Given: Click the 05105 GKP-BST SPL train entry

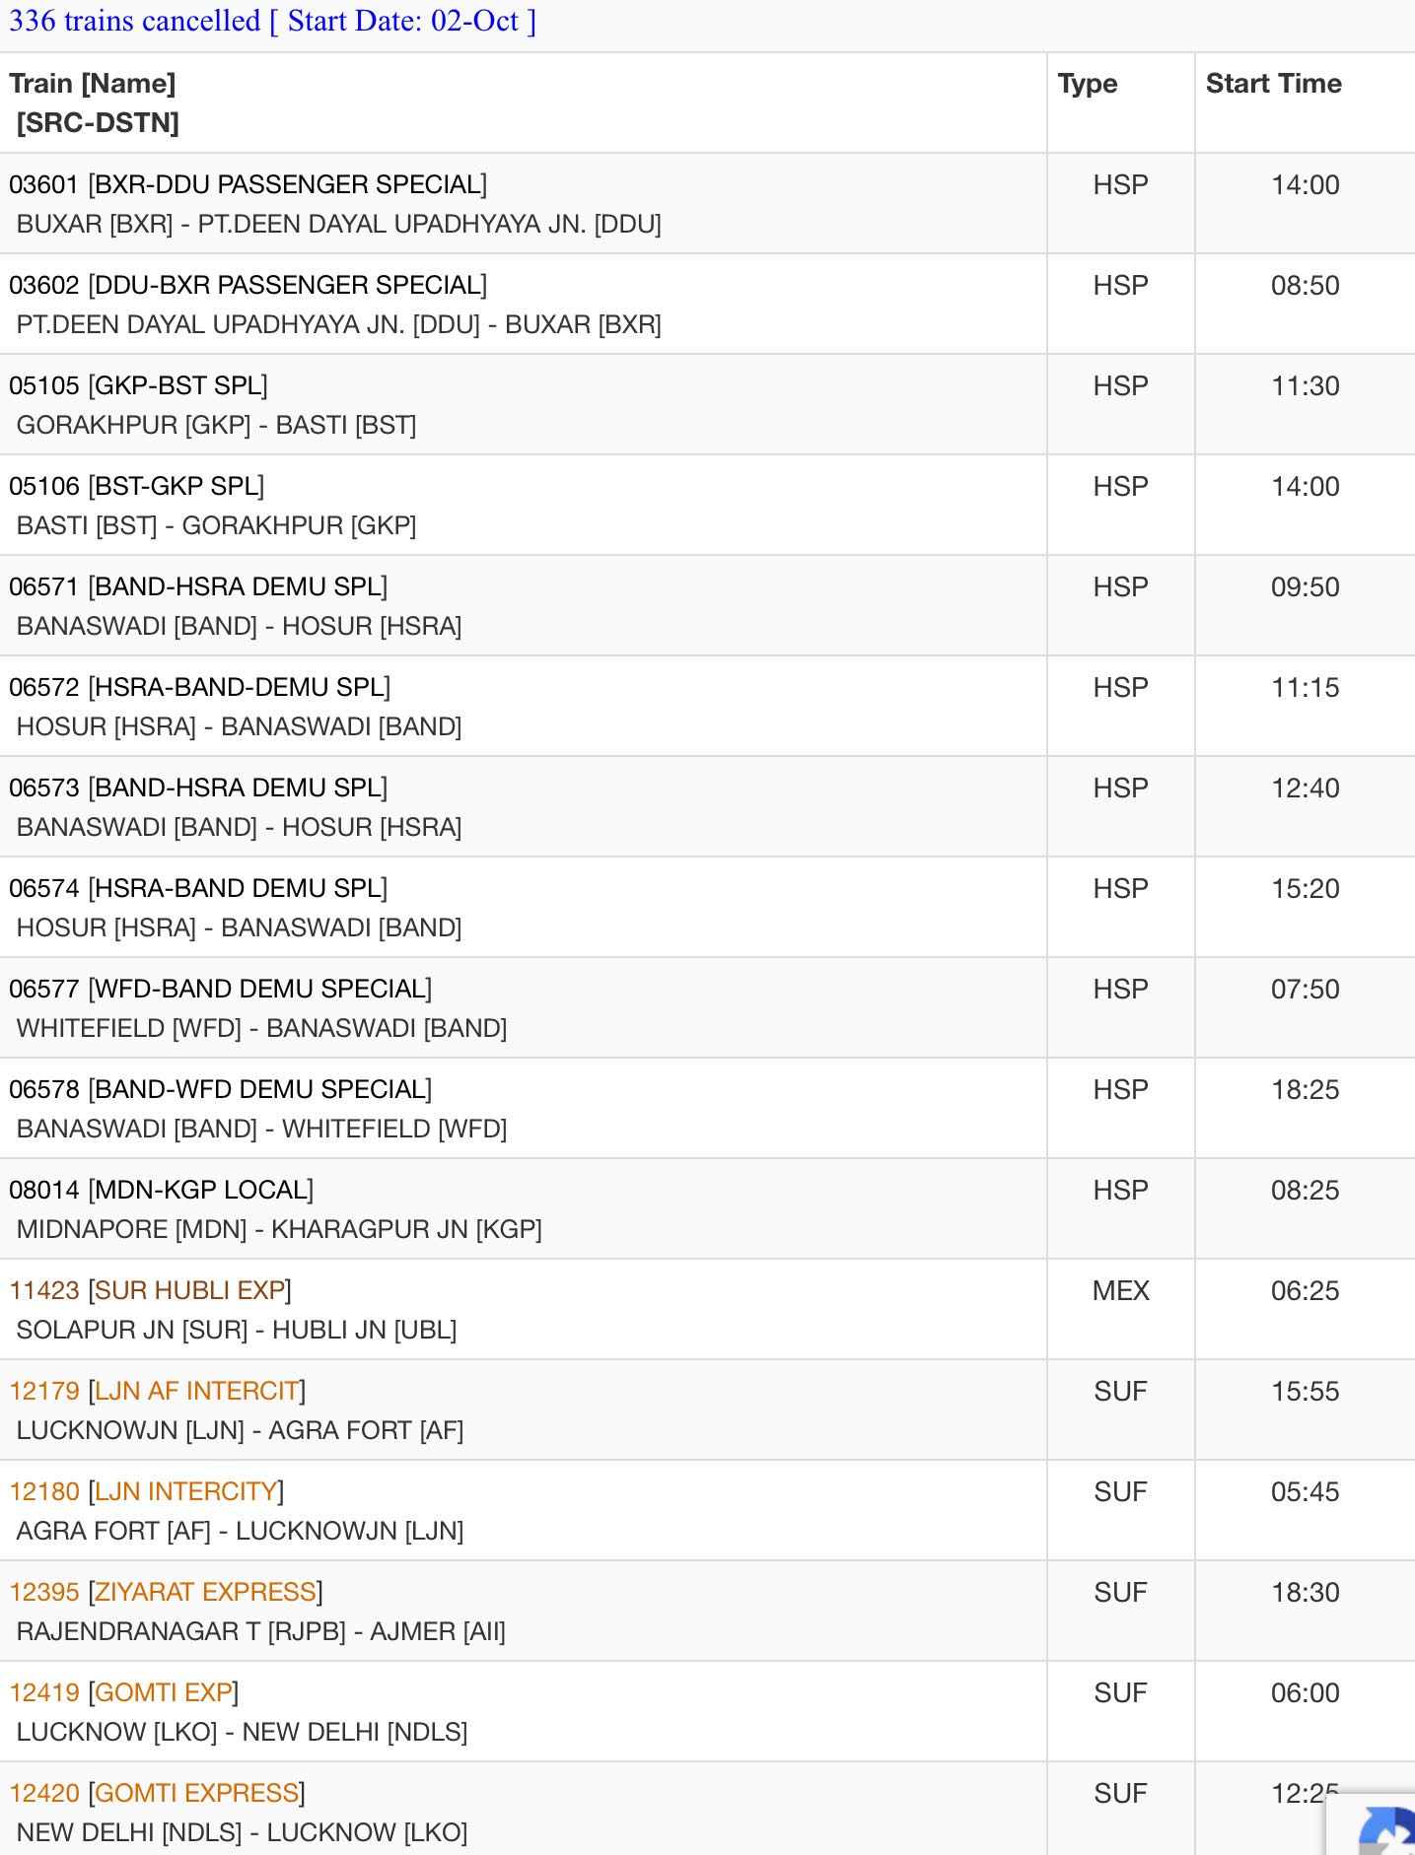Looking at the screenshot, I should [138, 386].
